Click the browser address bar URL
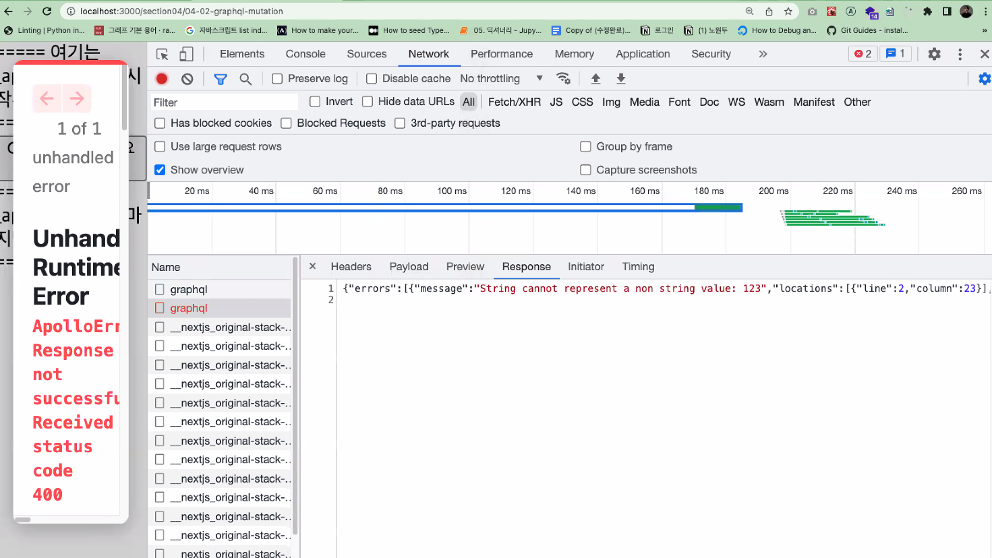 coord(181,11)
